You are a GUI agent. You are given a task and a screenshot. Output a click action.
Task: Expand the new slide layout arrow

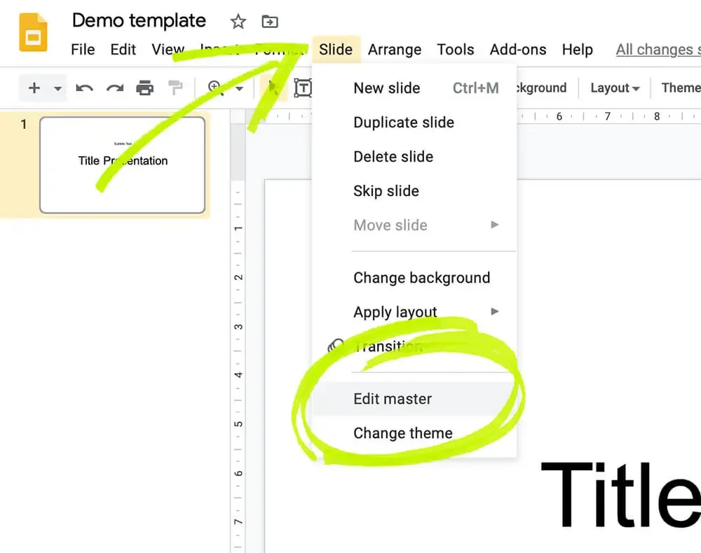[57, 88]
